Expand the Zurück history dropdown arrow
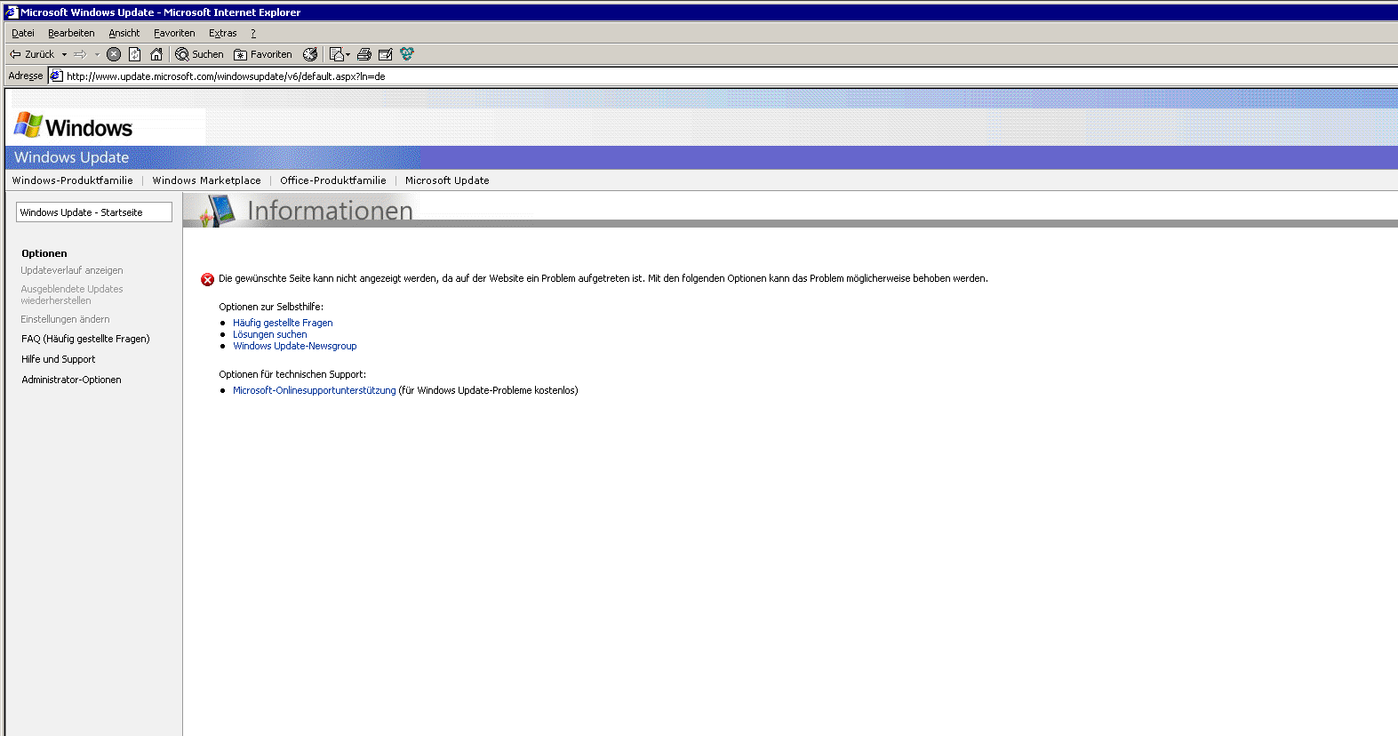The height and width of the screenshot is (736, 1398). click(x=64, y=54)
